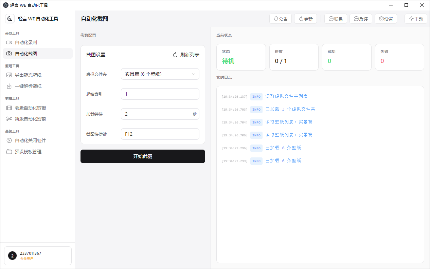
Task: Open the 反馈 feedback menu
Action: click(361, 19)
